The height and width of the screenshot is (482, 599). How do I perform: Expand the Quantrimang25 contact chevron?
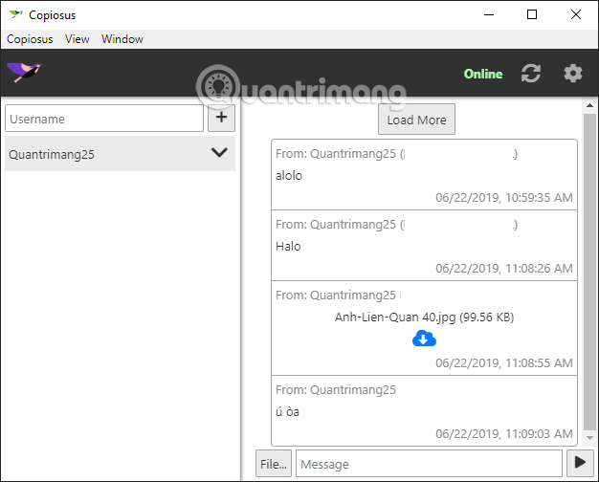coord(219,152)
